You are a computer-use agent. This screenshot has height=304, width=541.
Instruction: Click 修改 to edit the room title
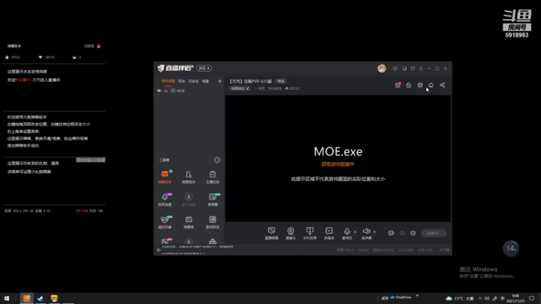point(281,81)
